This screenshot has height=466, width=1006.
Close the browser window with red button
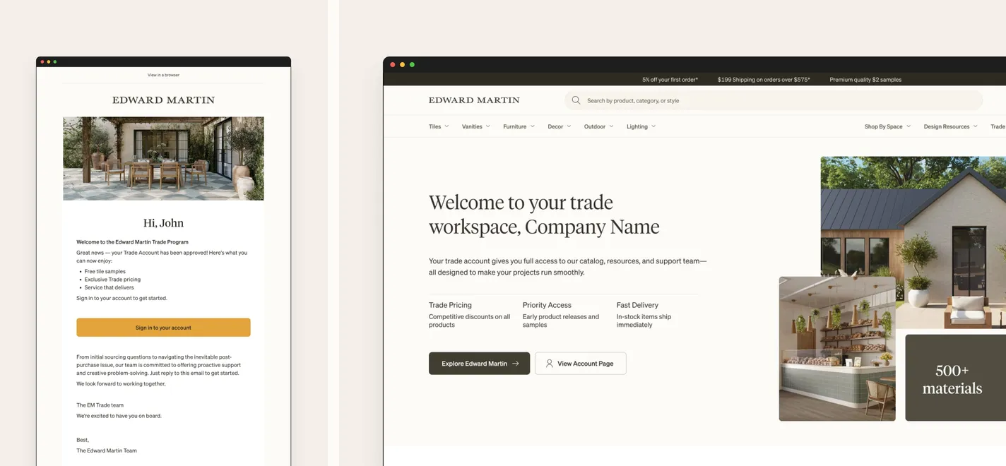(393, 65)
